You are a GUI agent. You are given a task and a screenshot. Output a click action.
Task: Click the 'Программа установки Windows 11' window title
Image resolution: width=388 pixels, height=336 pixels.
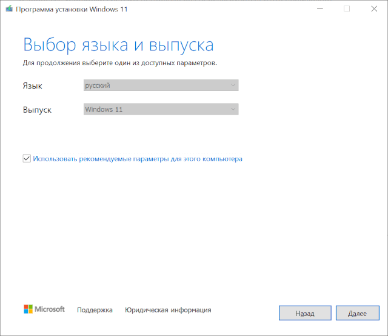click(x=72, y=9)
